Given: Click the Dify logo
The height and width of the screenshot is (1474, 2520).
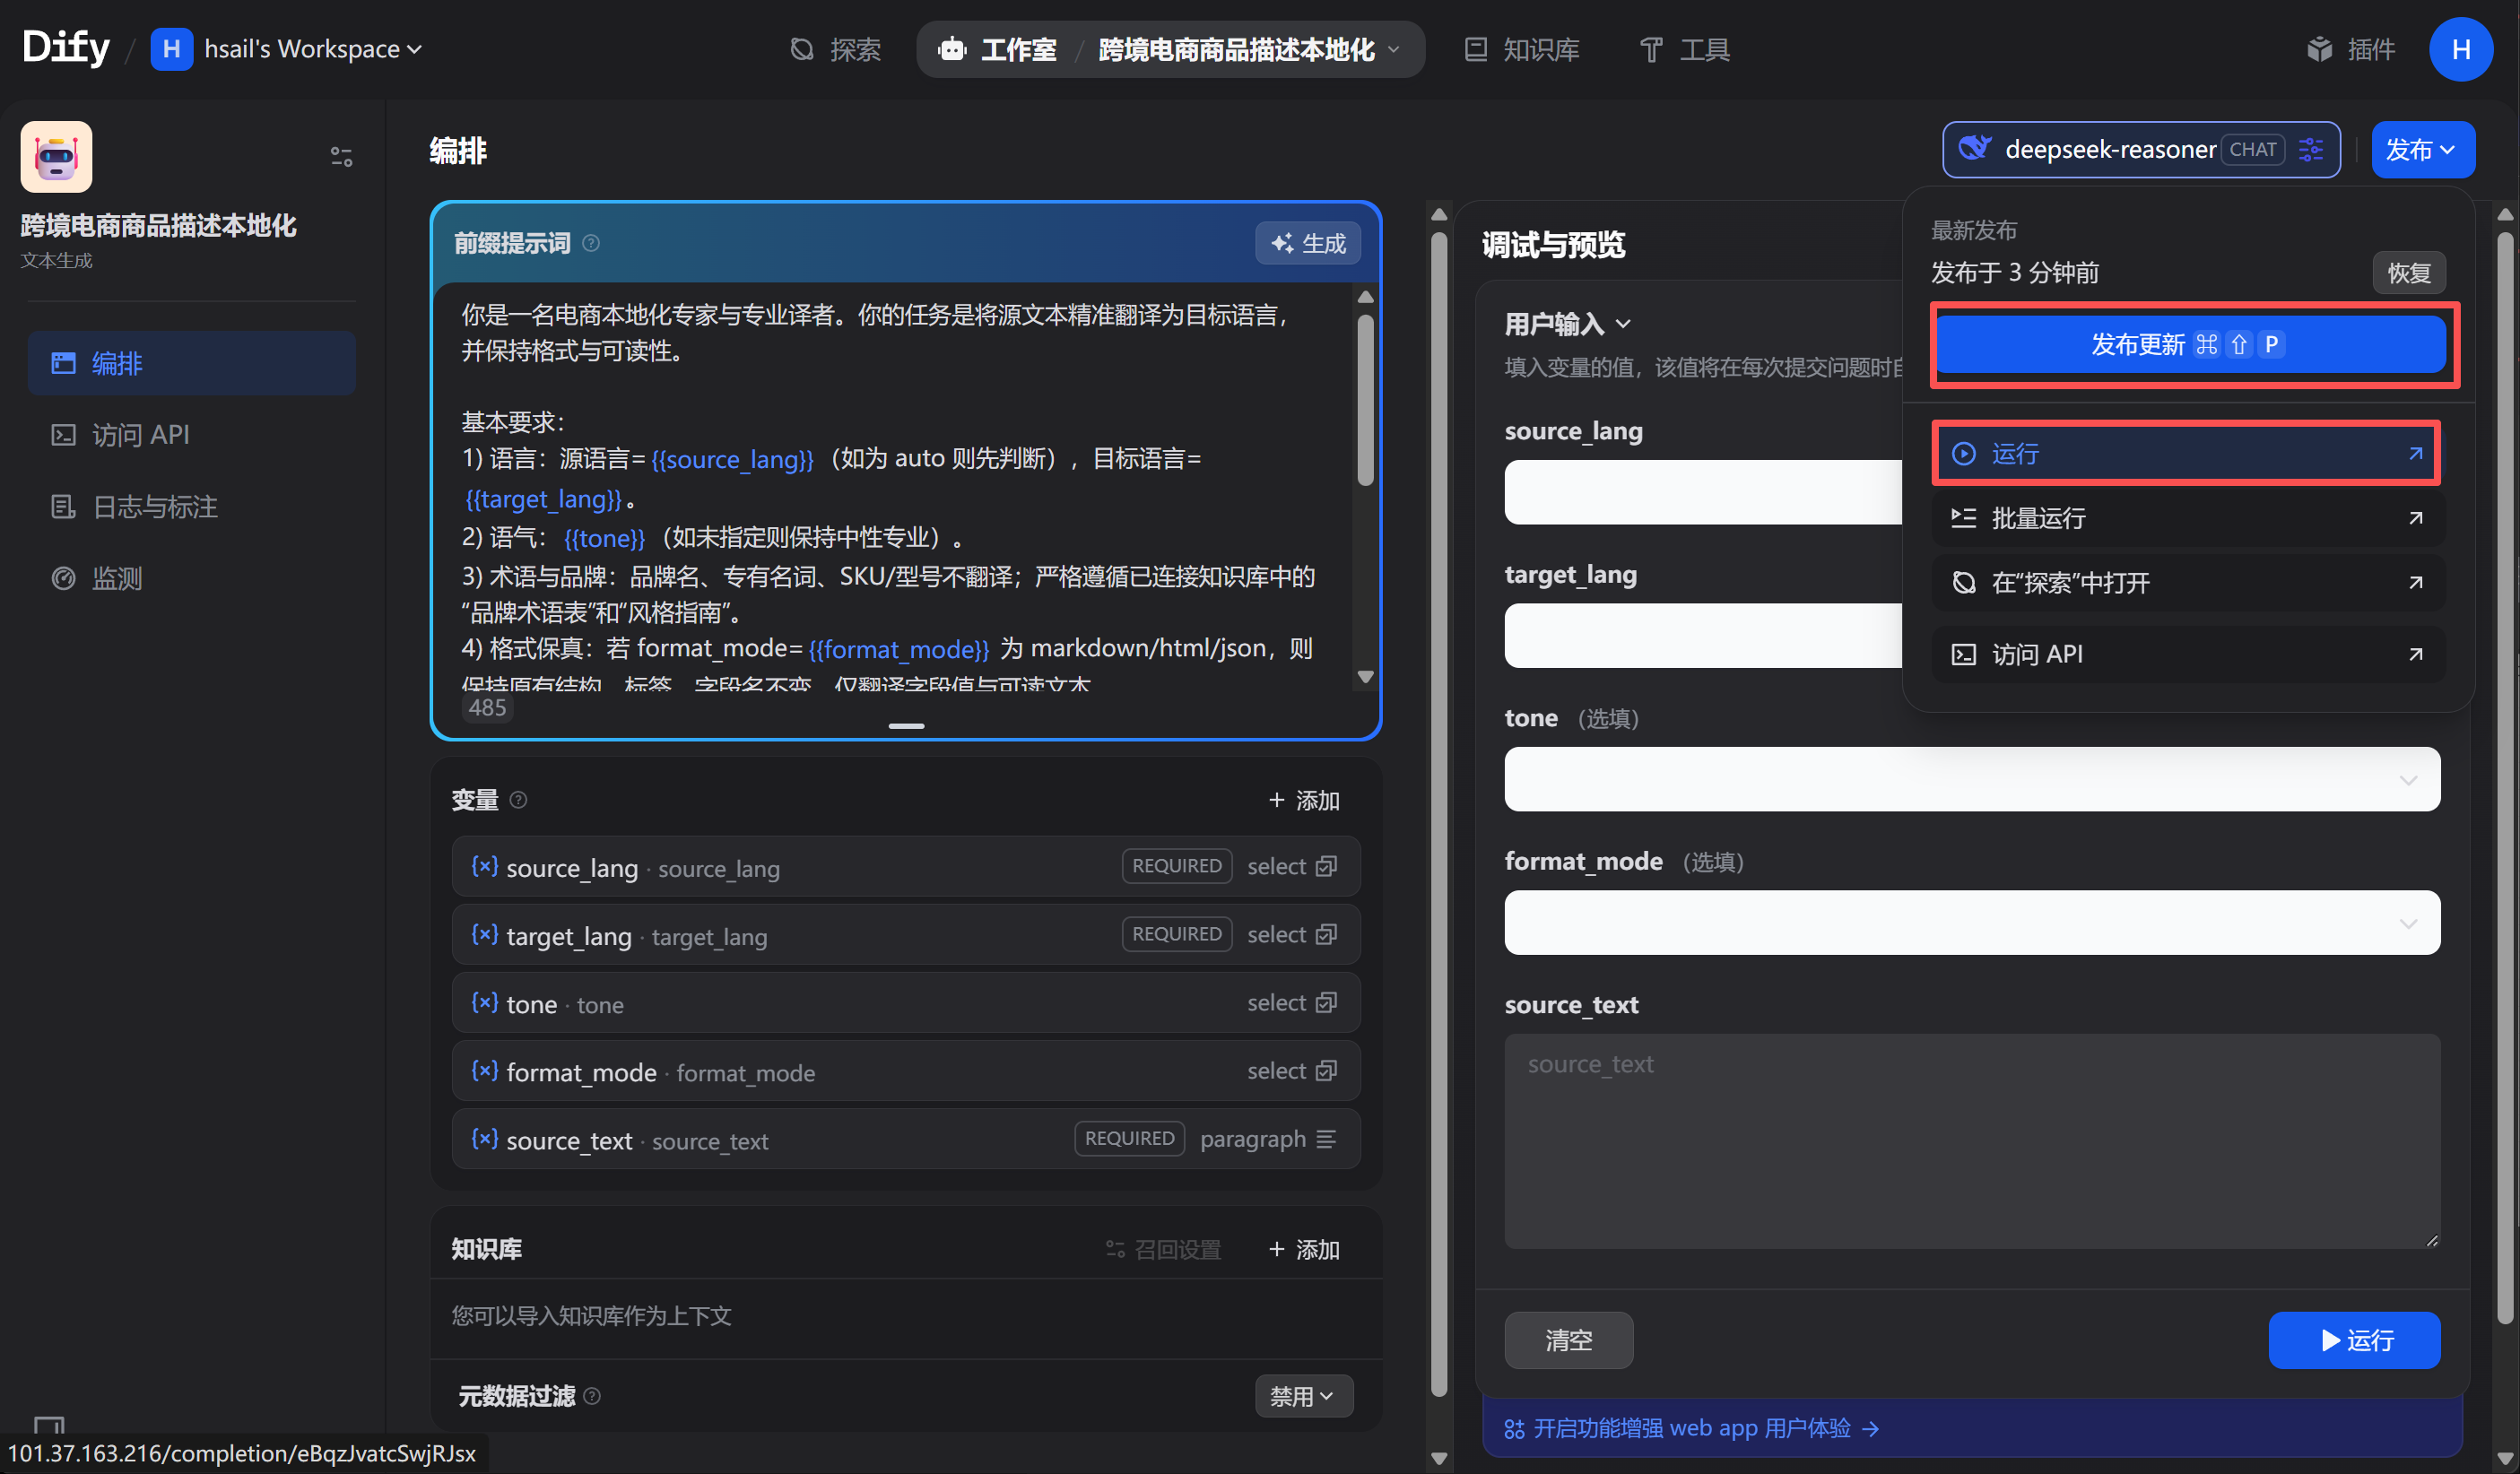Looking at the screenshot, I should (66, 47).
